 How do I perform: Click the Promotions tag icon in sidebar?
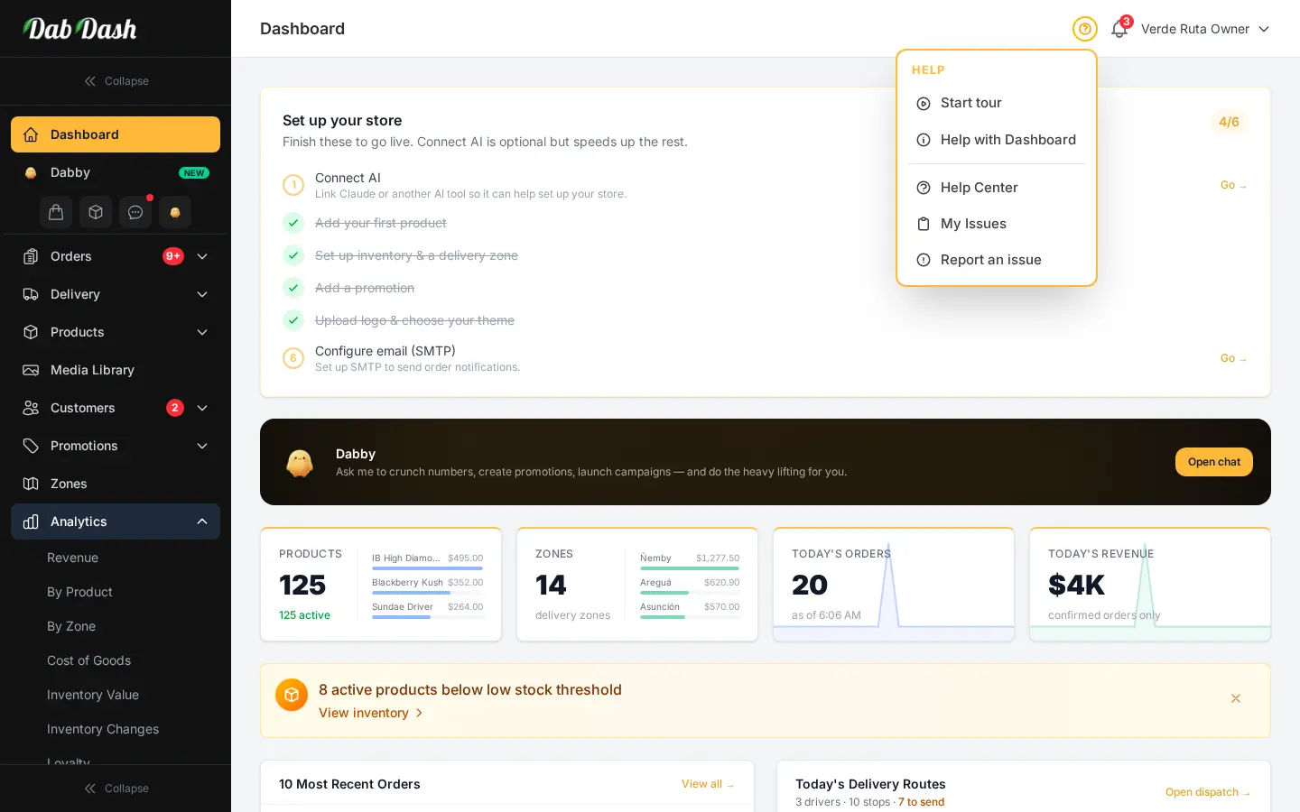[31, 446]
